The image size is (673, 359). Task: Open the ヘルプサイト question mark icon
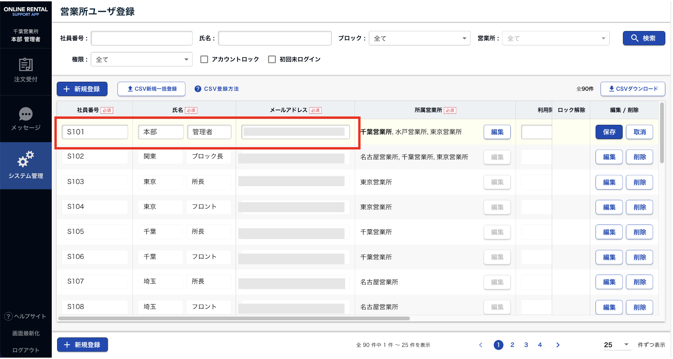8,316
